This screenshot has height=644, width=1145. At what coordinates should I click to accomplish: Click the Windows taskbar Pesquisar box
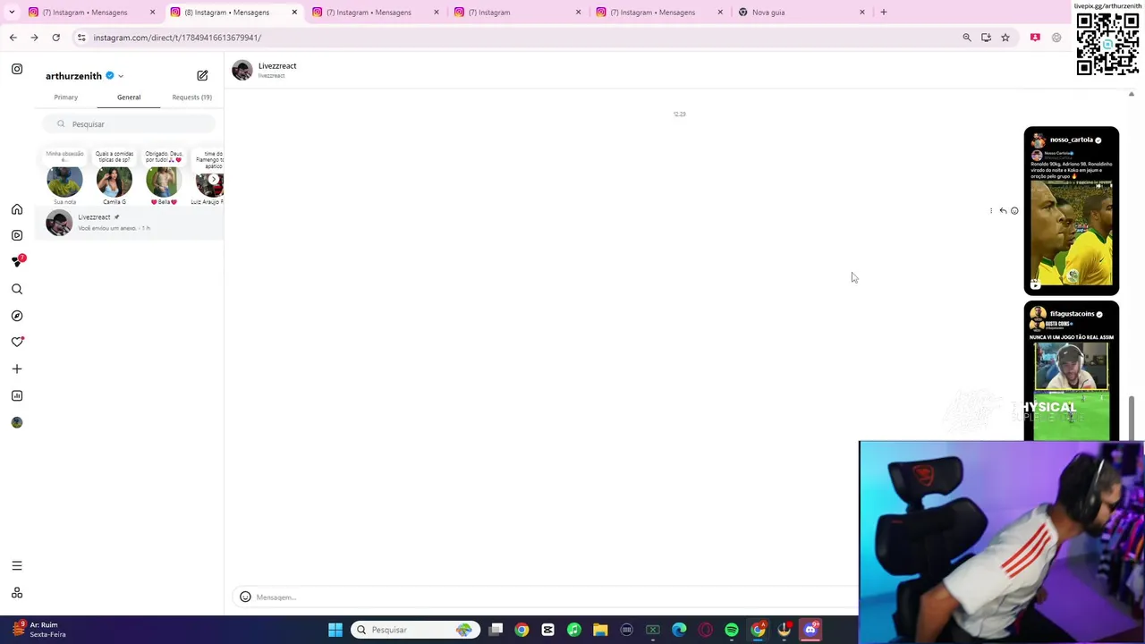click(x=416, y=630)
